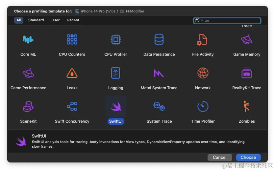Pick the System Trace gears icon
Screen dimensions: 275x171
pos(159,106)
